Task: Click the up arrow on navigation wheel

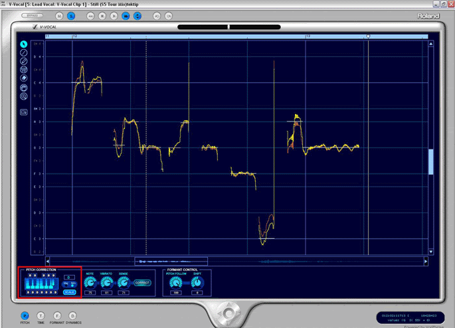Action: tap(228, 305)
